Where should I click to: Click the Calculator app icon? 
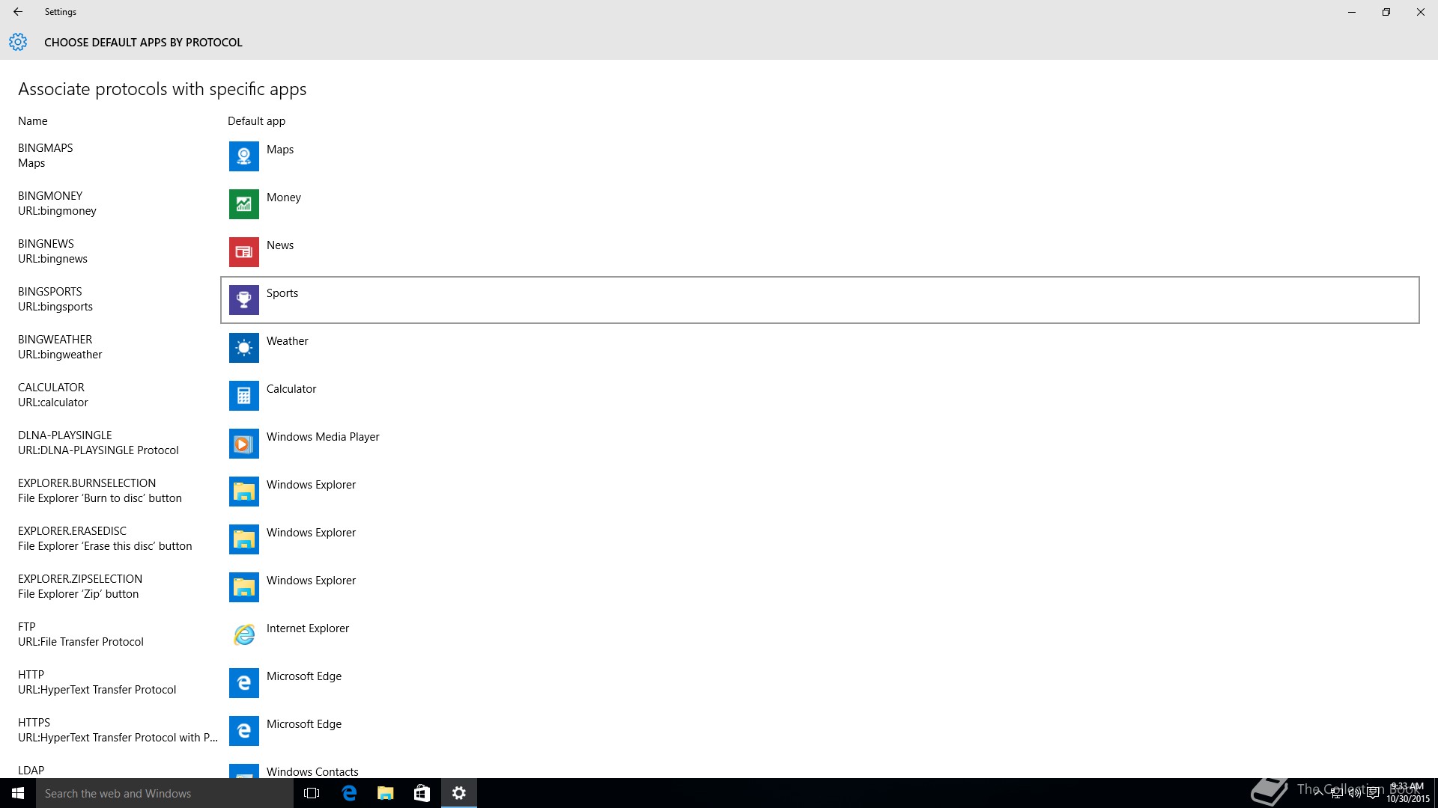(x=243, y=396)
